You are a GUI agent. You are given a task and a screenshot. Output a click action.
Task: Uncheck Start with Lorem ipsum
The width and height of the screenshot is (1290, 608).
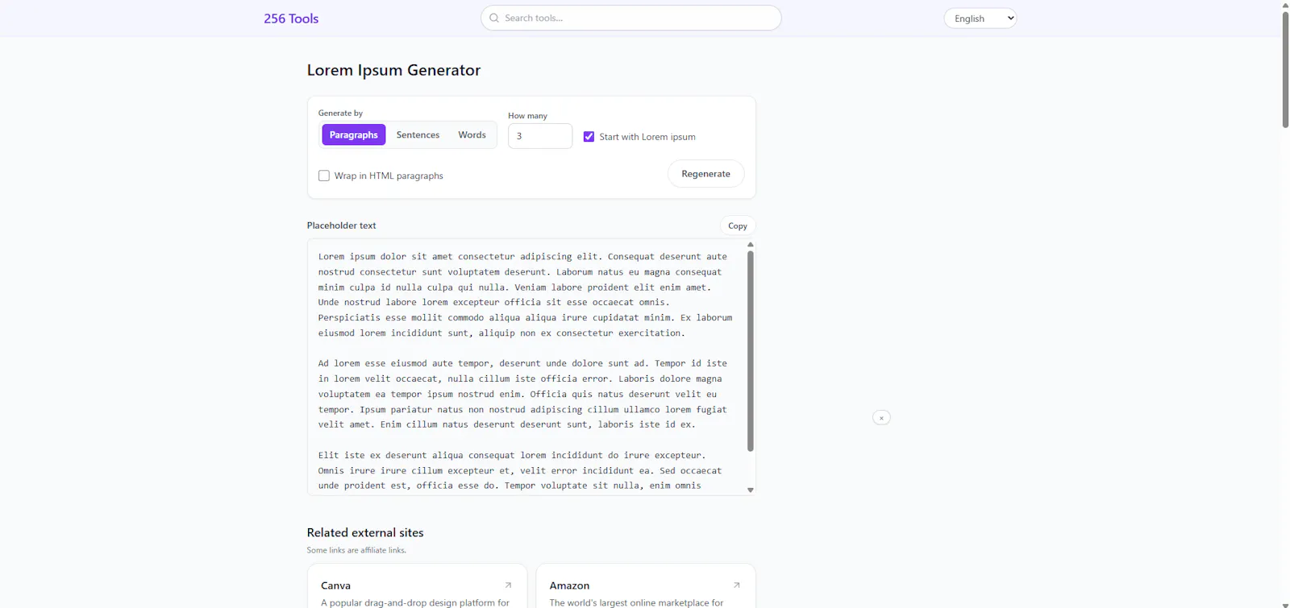pyautogui.click(x=589, y=137)
